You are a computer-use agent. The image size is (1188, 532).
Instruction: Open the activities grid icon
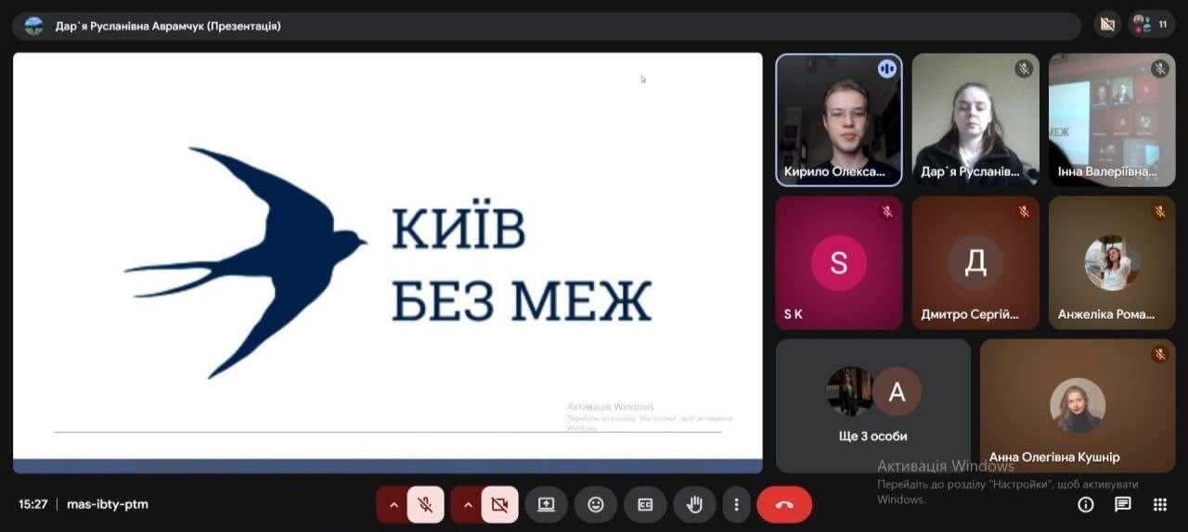pos(1160,505)
